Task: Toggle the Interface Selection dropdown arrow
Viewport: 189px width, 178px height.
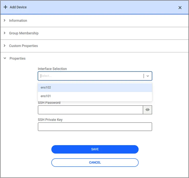Action: pos(148,76)
